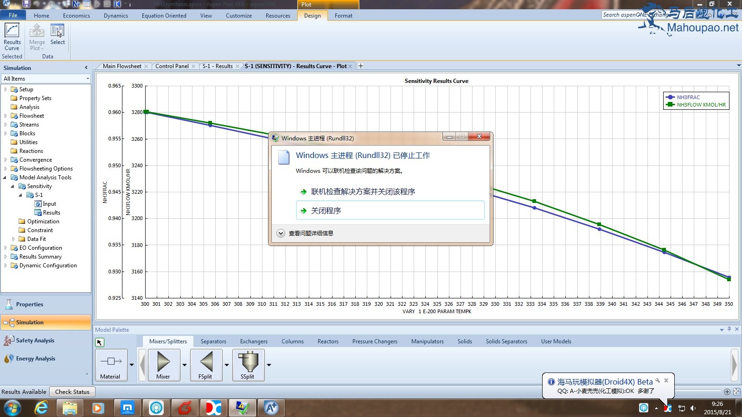Expand the Streams tree node
The height and width of the screenshot is (417, 742).
point(6,125)
